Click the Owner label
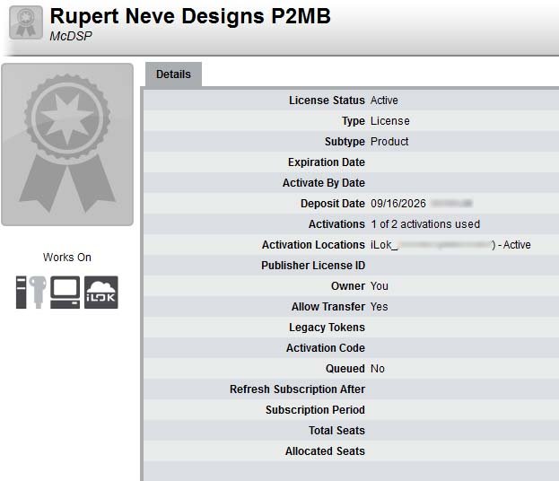 point(348,286)
